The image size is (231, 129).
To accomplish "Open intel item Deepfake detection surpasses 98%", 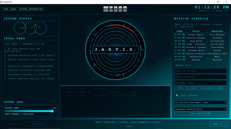I will 30,70.
